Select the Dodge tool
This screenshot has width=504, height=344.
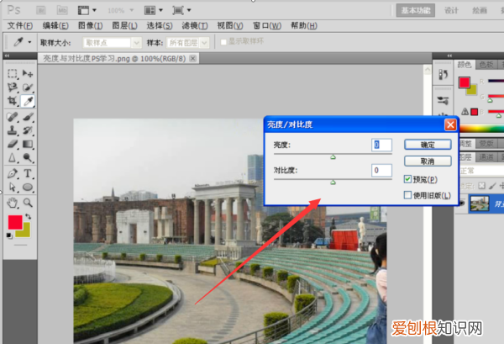pyautogui.click(x=28, y=157)
